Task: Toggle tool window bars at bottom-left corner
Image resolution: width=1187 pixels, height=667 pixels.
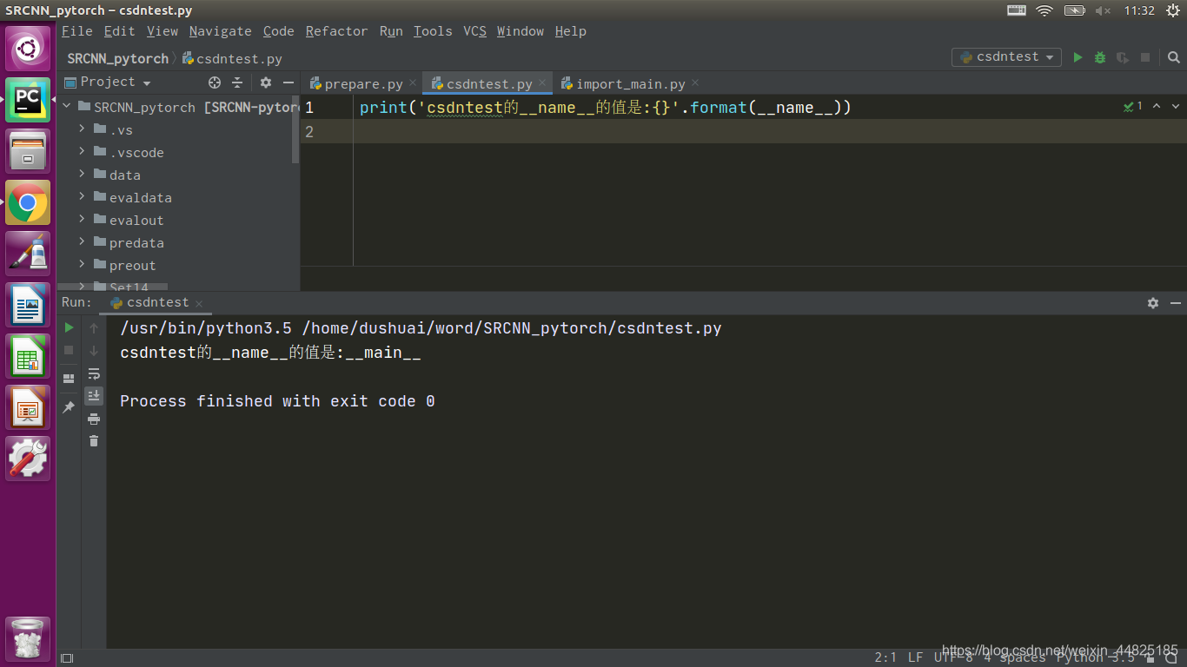Action: [67, 658]
